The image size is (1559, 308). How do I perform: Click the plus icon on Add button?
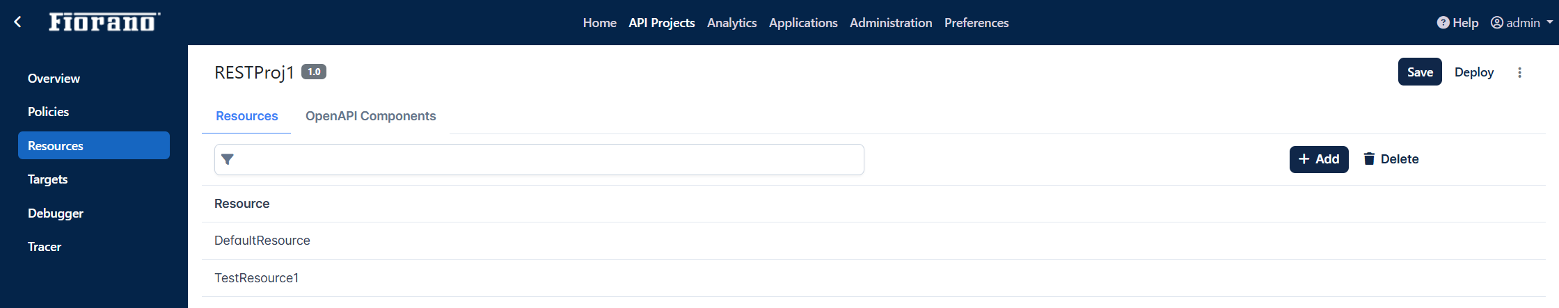(x=1304, y=159)
